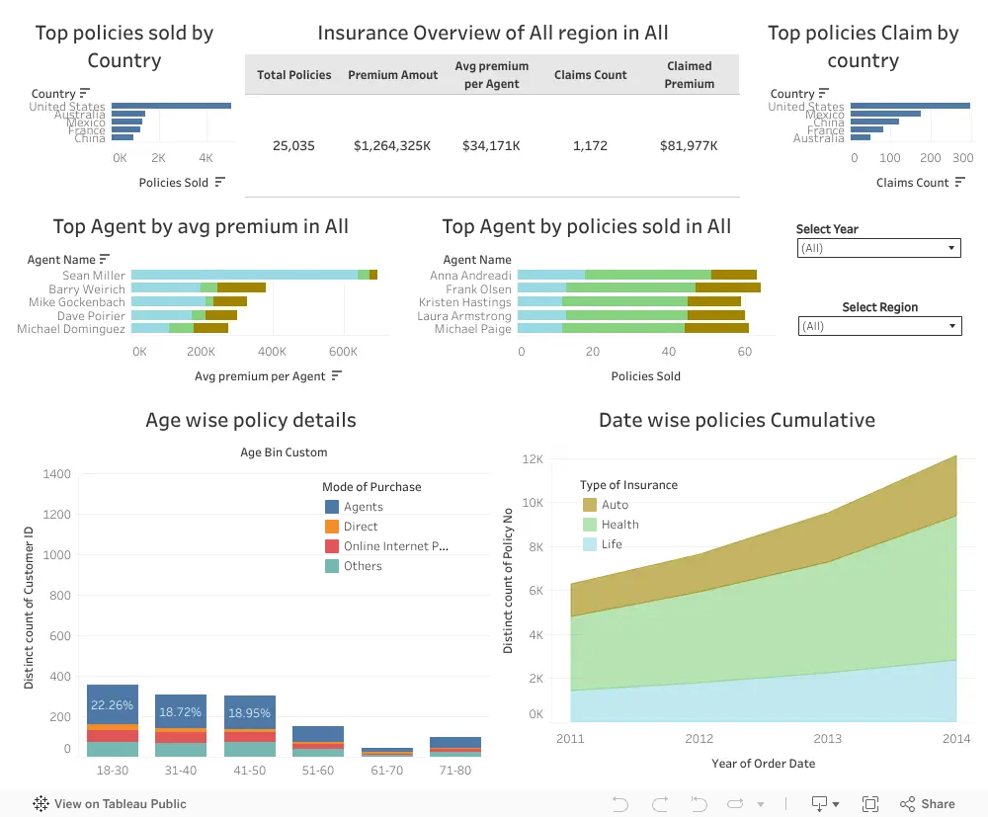Click the Total Policies column header
The width and height of the screenshot is (988, 817).
(294, 75)
